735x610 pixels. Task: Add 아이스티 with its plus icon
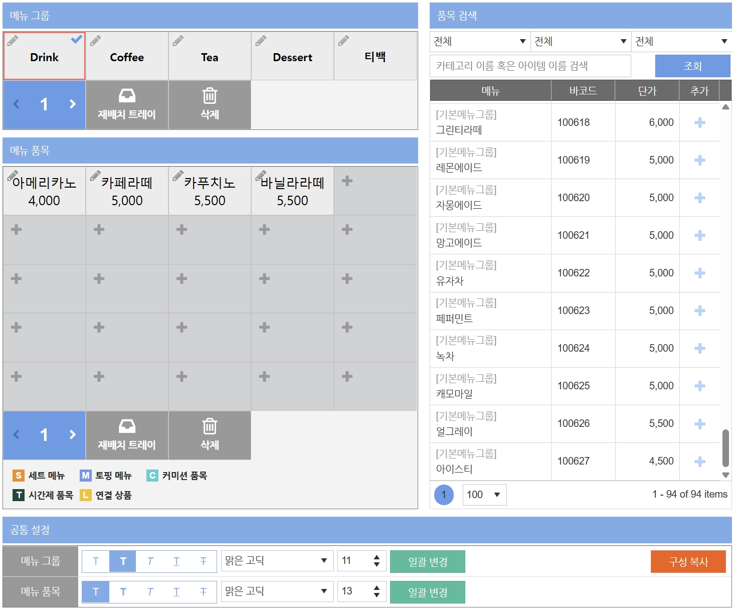[x=700, y=462]
